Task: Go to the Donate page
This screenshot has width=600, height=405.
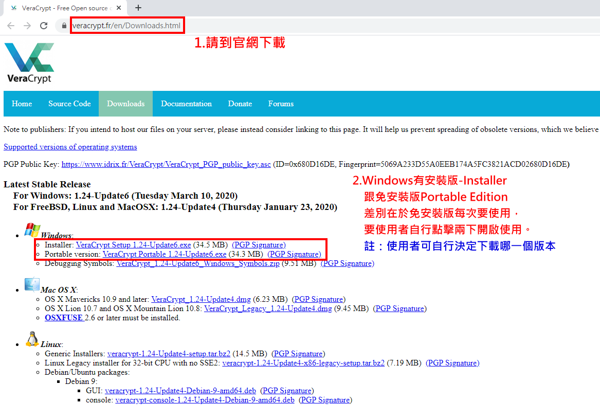Action: (240, 104)
